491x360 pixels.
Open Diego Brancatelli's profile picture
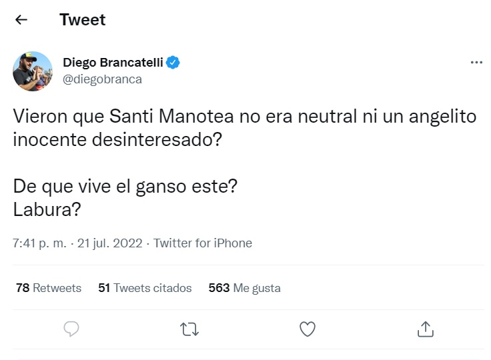click(x=33, y=71)
